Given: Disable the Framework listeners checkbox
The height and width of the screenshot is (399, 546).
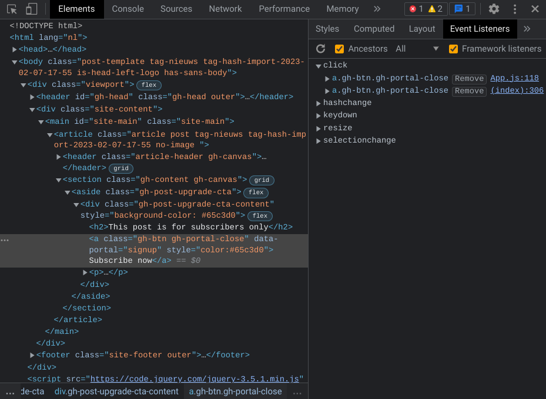Looking at the screenshot, I should tap(453, 49).
